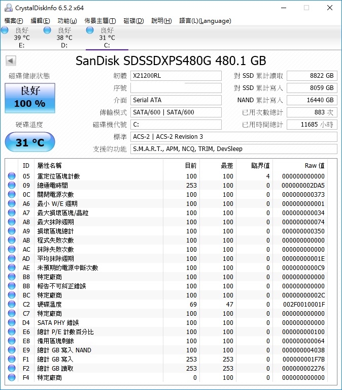Click the 良好 100 % health status button

pyautogui.click(x=30, y=98)
